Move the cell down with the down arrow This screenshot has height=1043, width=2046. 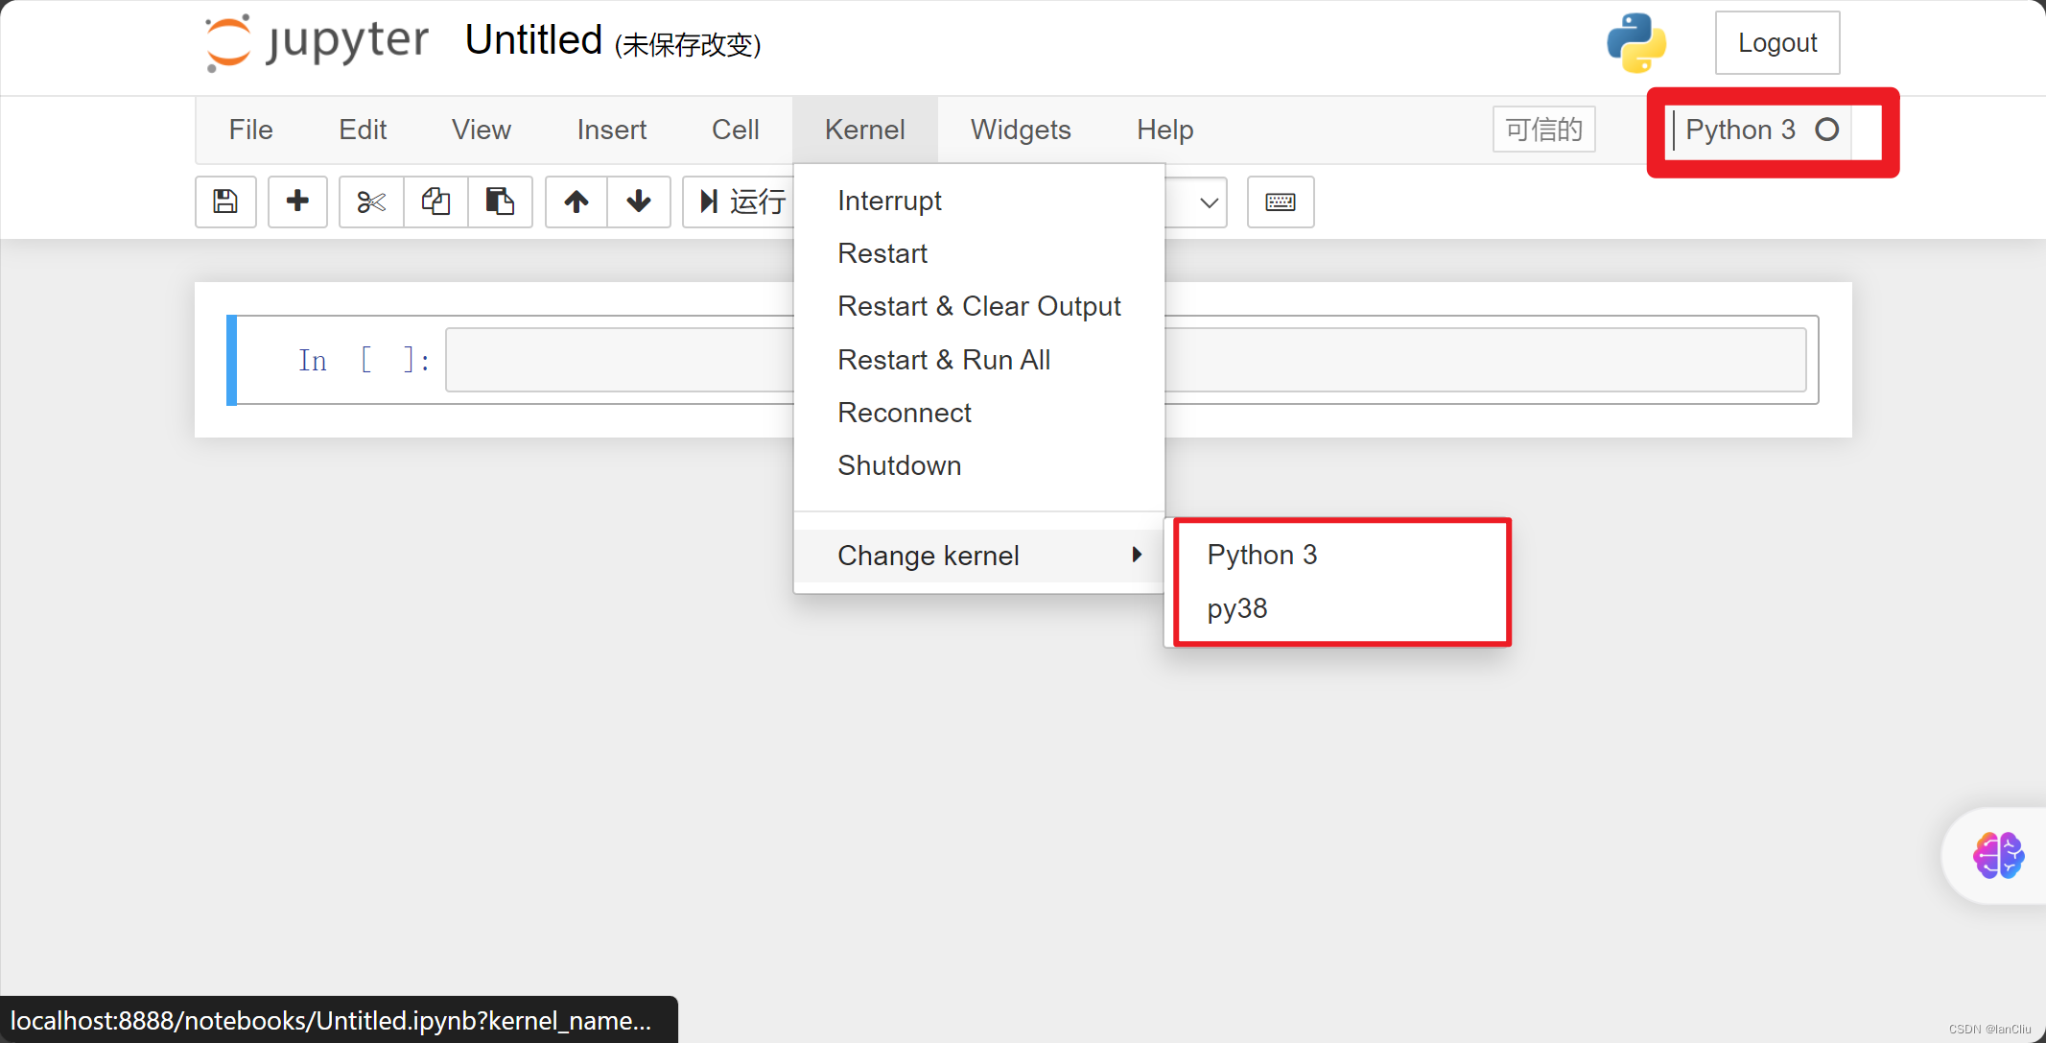[x=639, y=201]
